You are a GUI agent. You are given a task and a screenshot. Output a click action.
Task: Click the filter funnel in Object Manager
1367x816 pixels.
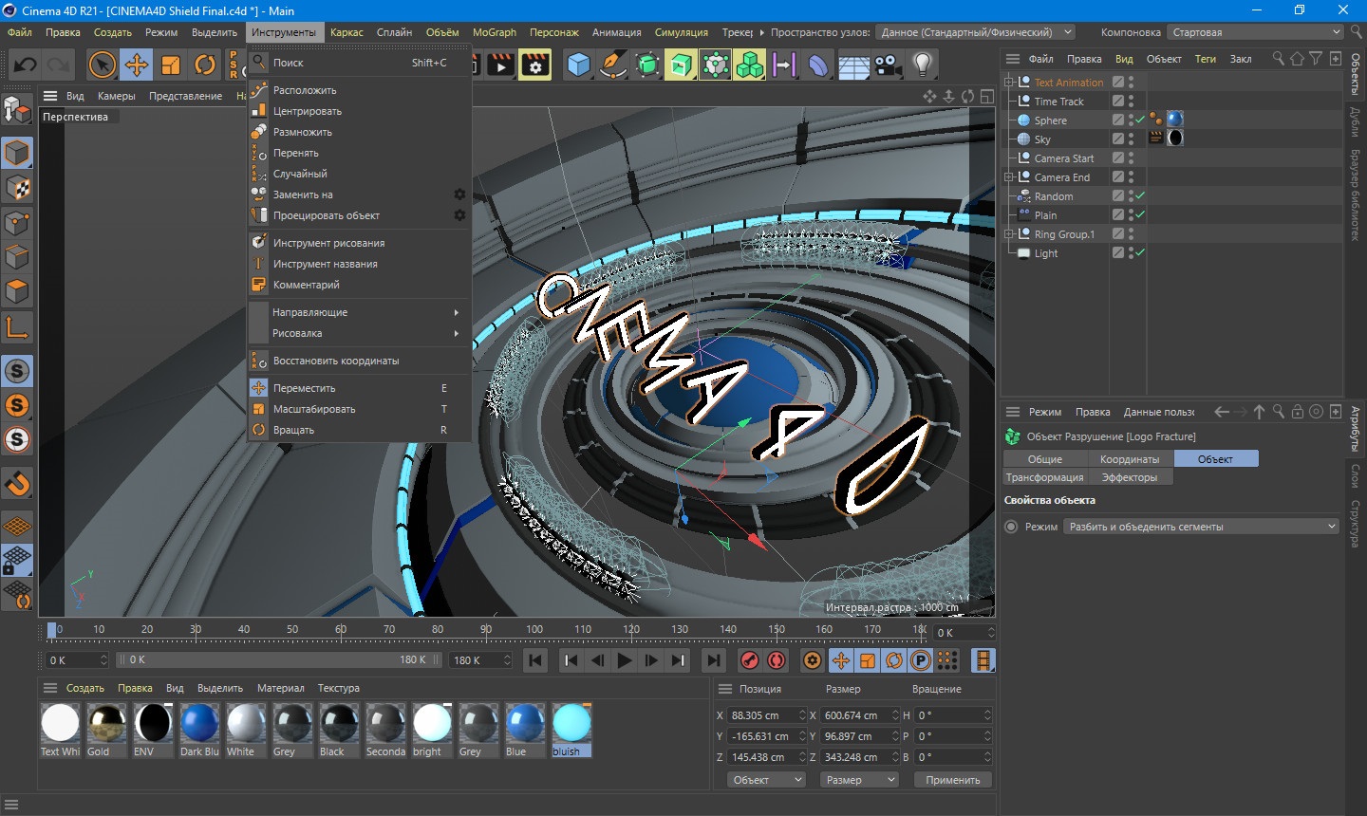pyautogui.click(x=1316, y=59)
